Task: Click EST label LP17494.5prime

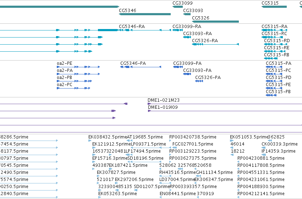Action: pyautogui.click(x=143, y=151)
